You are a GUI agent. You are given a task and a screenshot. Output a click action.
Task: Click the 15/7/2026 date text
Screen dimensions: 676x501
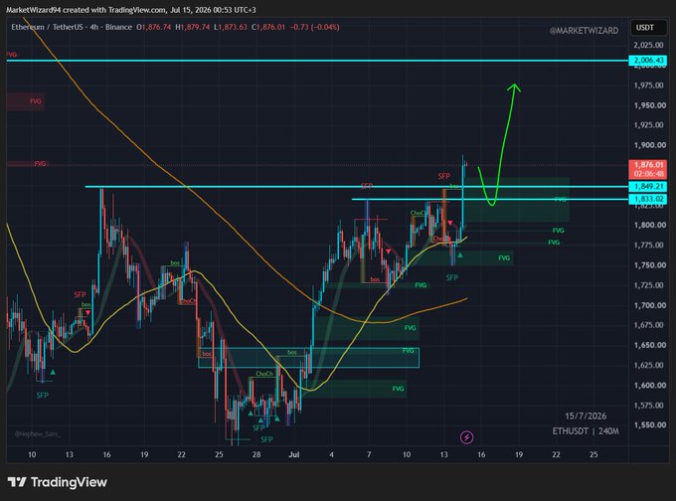tap(586, 416)
